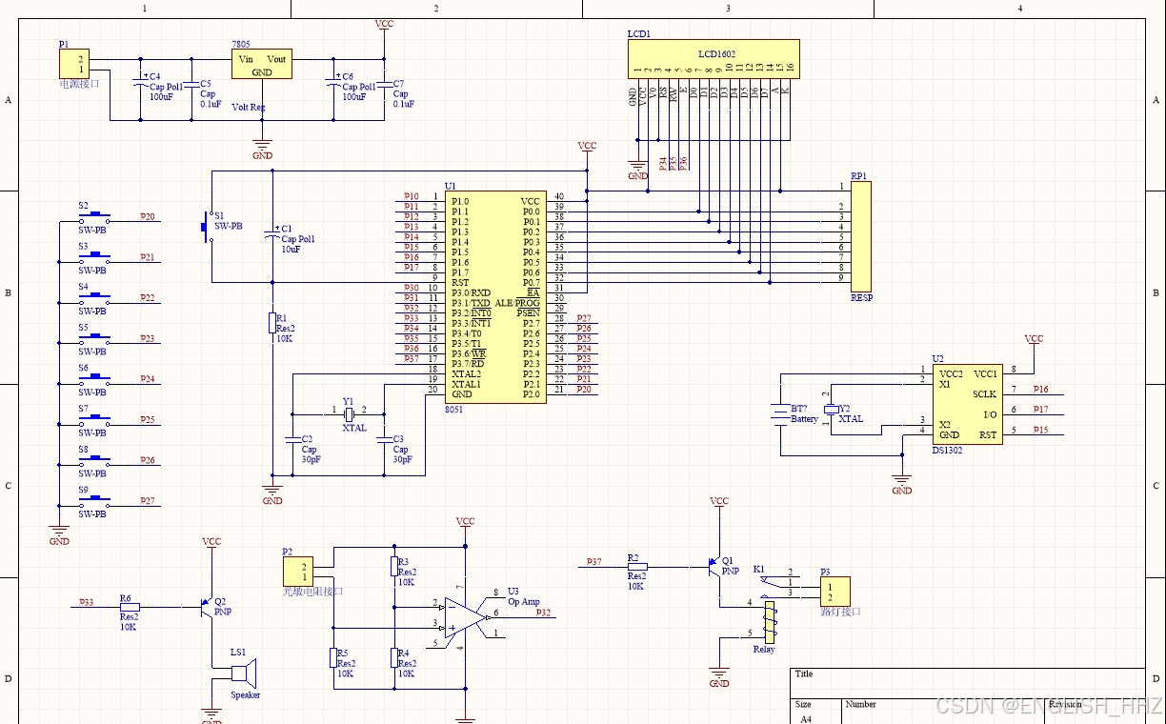Click the P32 net label at Op Amp output
Viewport: 1166px width, 724px height.
(543, 613)
